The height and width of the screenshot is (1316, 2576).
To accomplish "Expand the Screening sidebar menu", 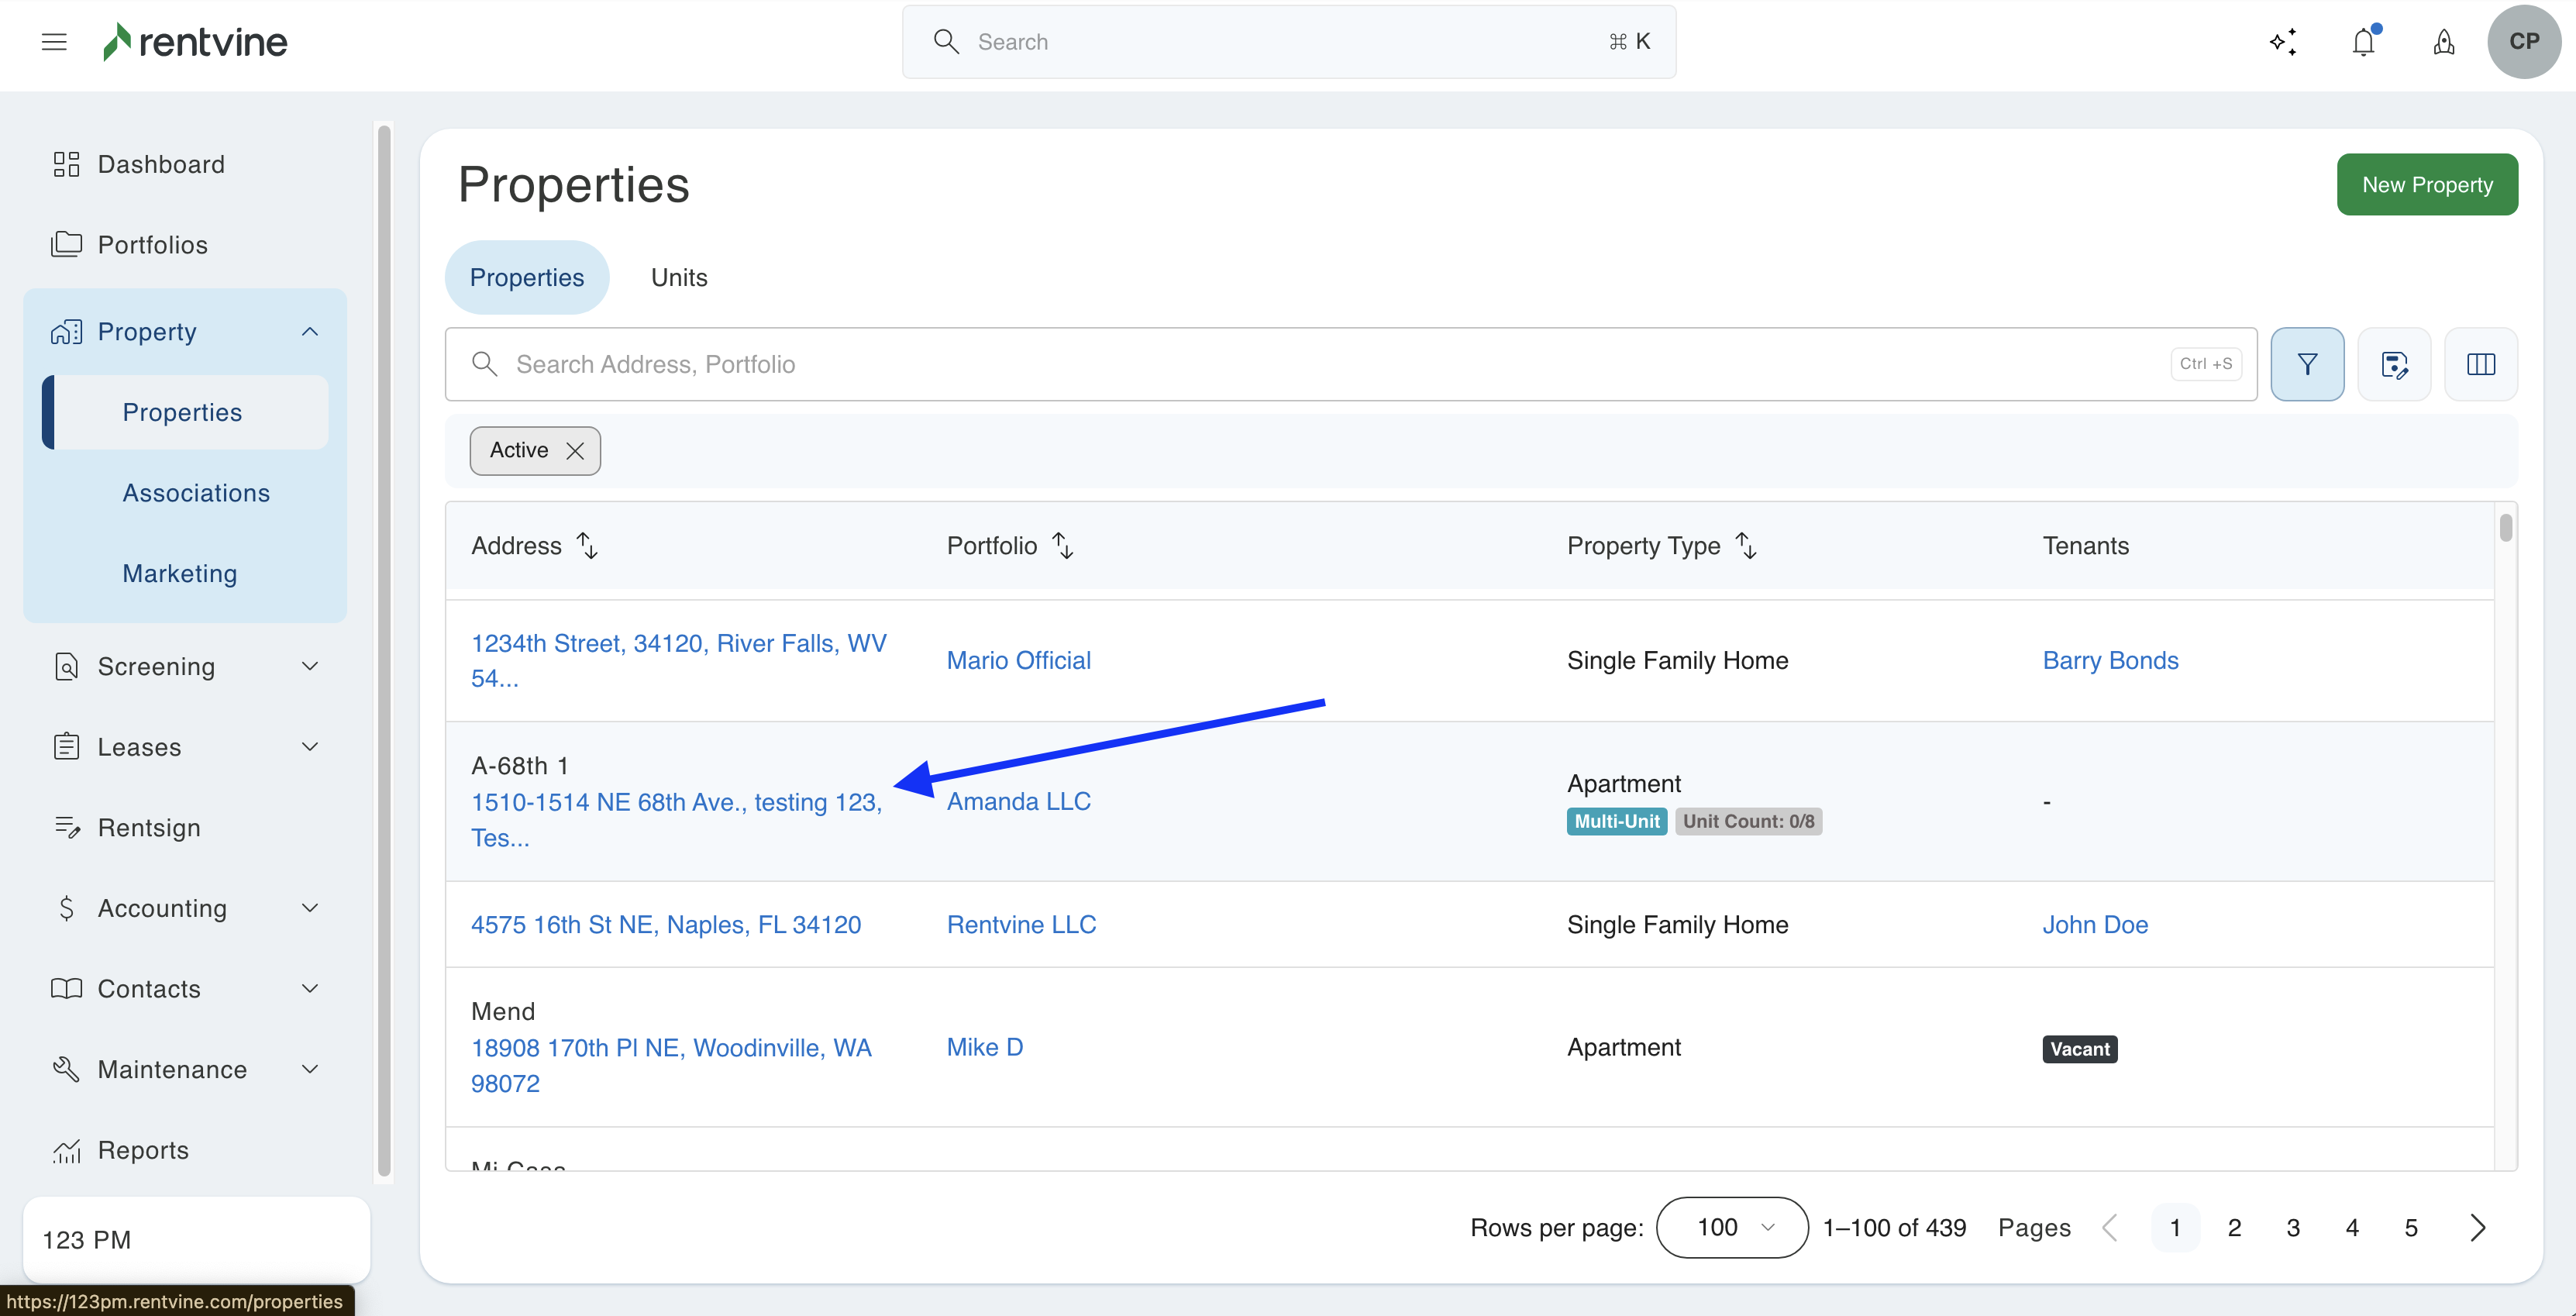I will [x=310, y=667].
